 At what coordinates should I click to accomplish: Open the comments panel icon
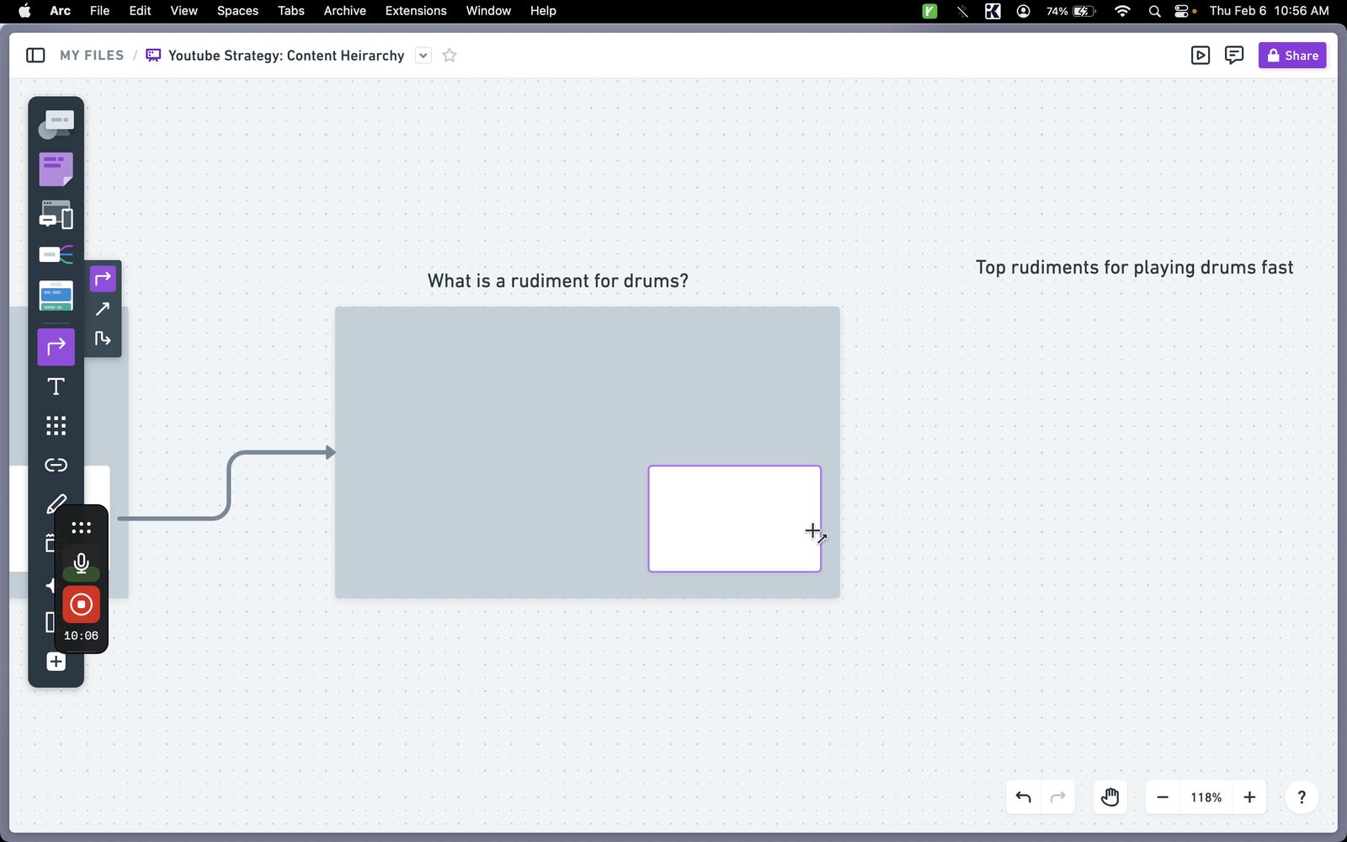1234,56
